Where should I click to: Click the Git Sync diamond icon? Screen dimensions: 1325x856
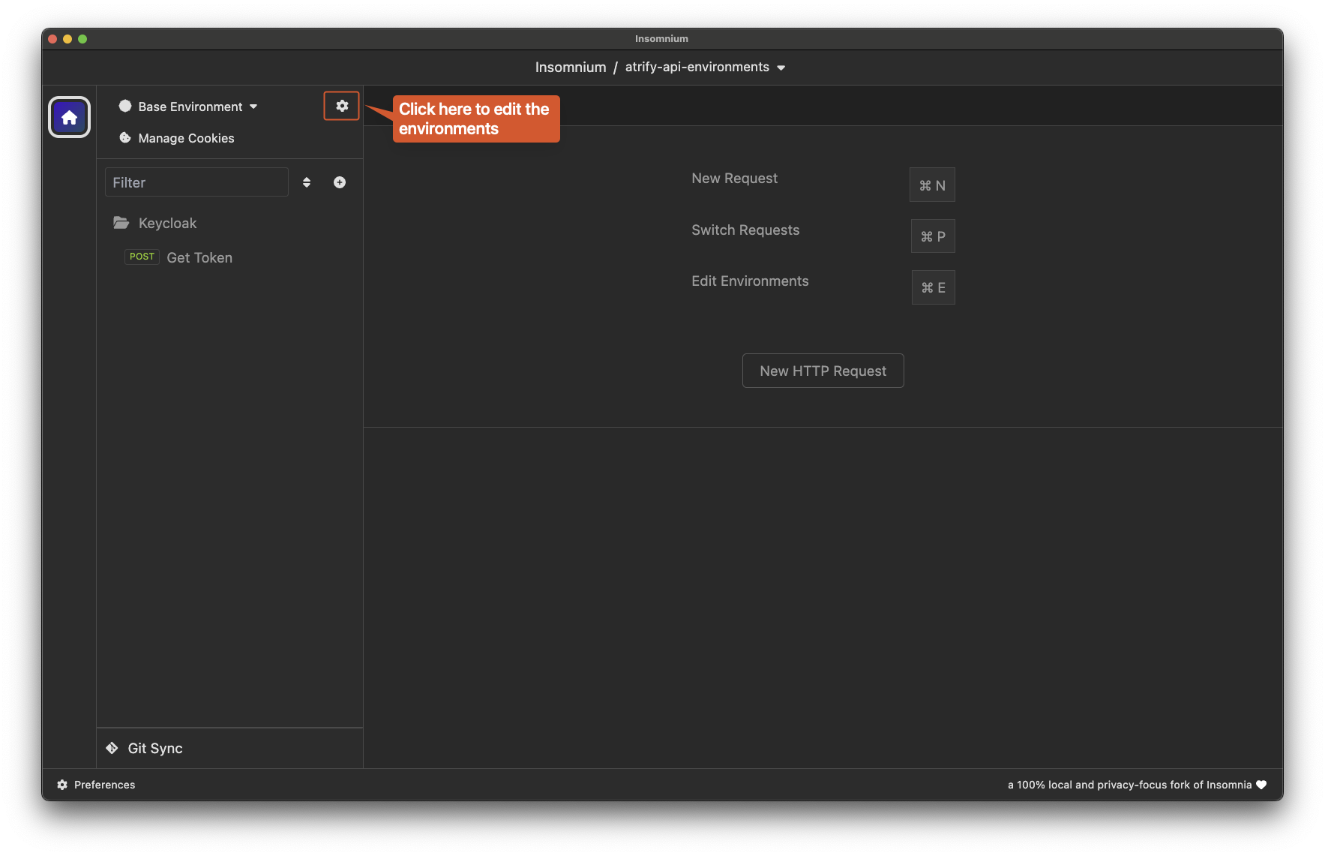click(112, 748)
